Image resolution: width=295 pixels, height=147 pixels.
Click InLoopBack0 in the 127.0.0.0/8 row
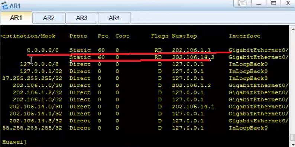pos(248,64)
